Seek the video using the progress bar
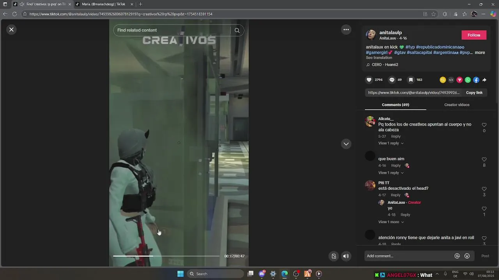 166,256
